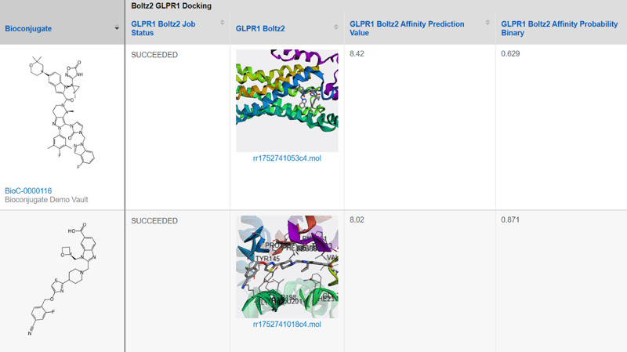View first GLPR1 docking structure thumbnail
This screenshot has width=627, height=352.
point(287,100)
